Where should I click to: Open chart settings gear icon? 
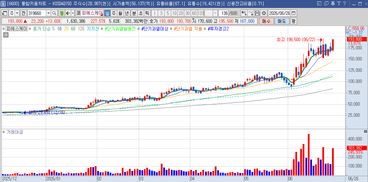(264, 13)
